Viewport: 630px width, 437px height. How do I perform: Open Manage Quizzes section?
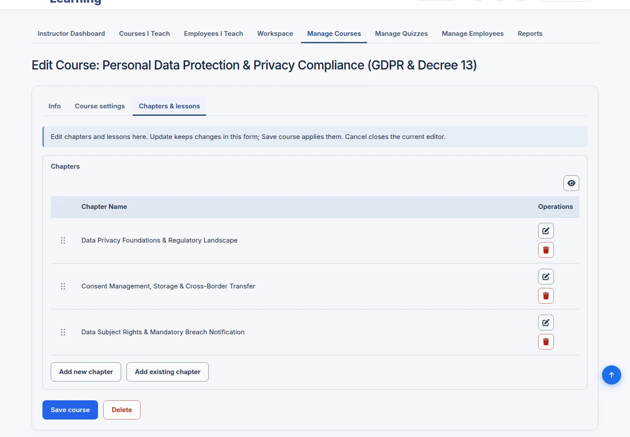point(401,34)
